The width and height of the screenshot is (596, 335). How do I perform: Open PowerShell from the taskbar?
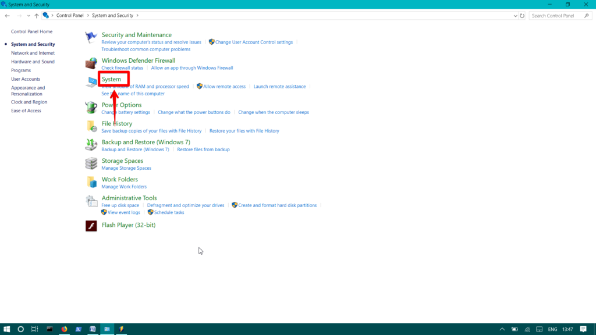coord(79,329)
